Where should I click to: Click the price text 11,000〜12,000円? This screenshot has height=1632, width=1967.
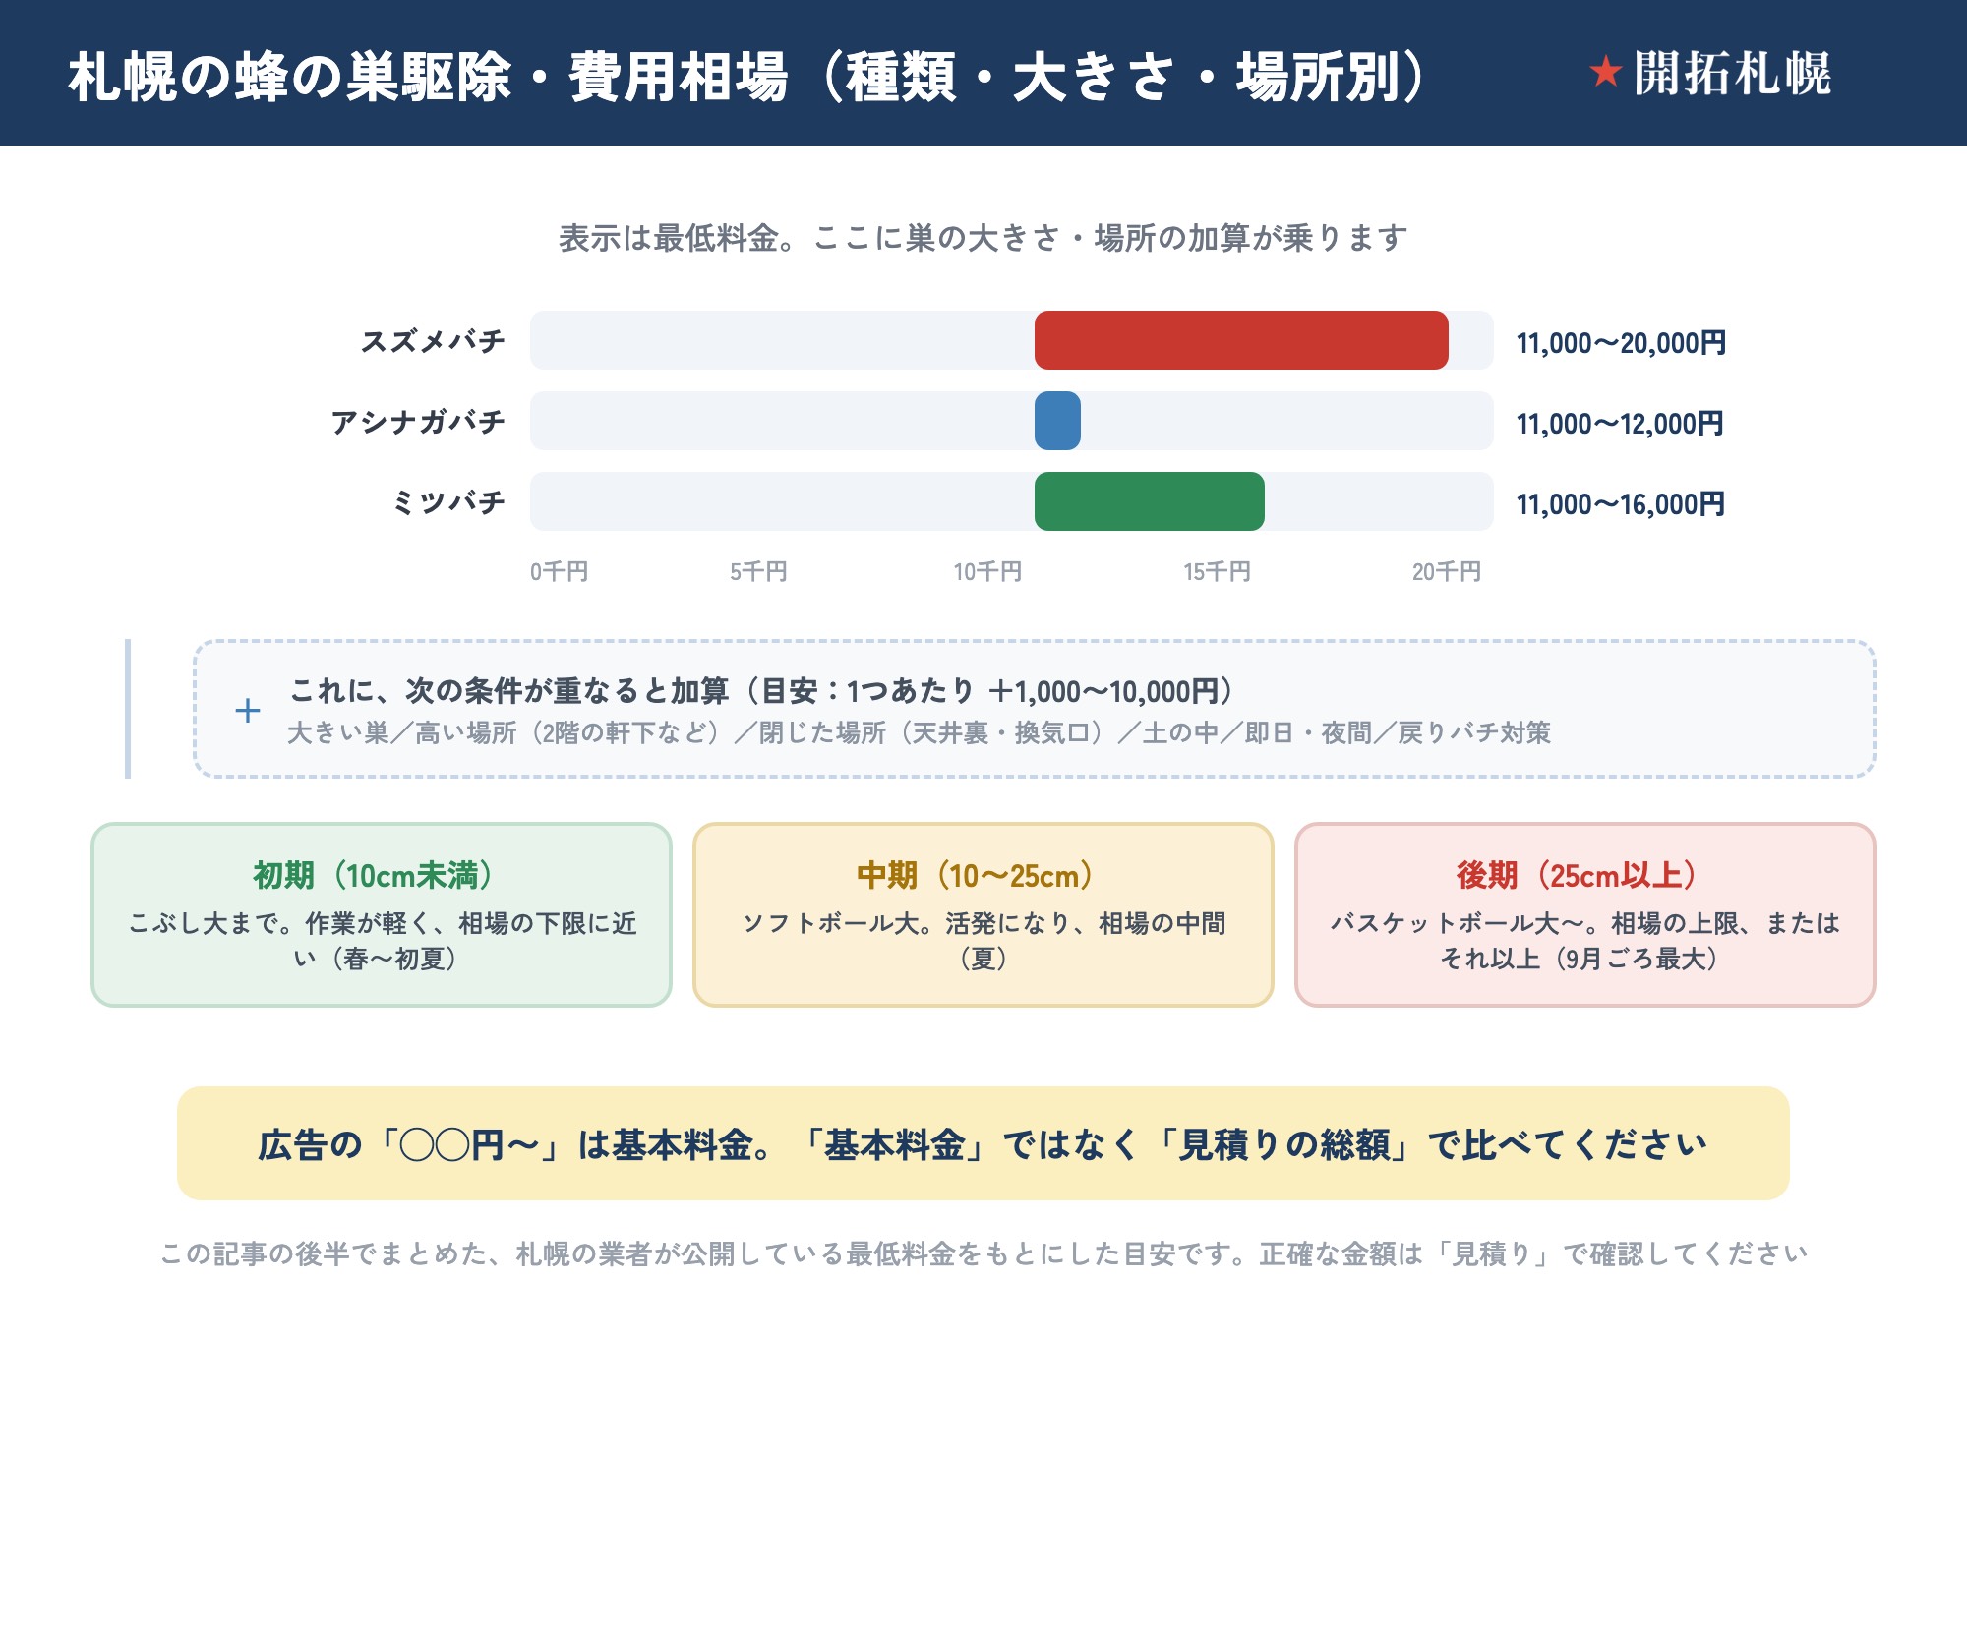coord(1620,424)
